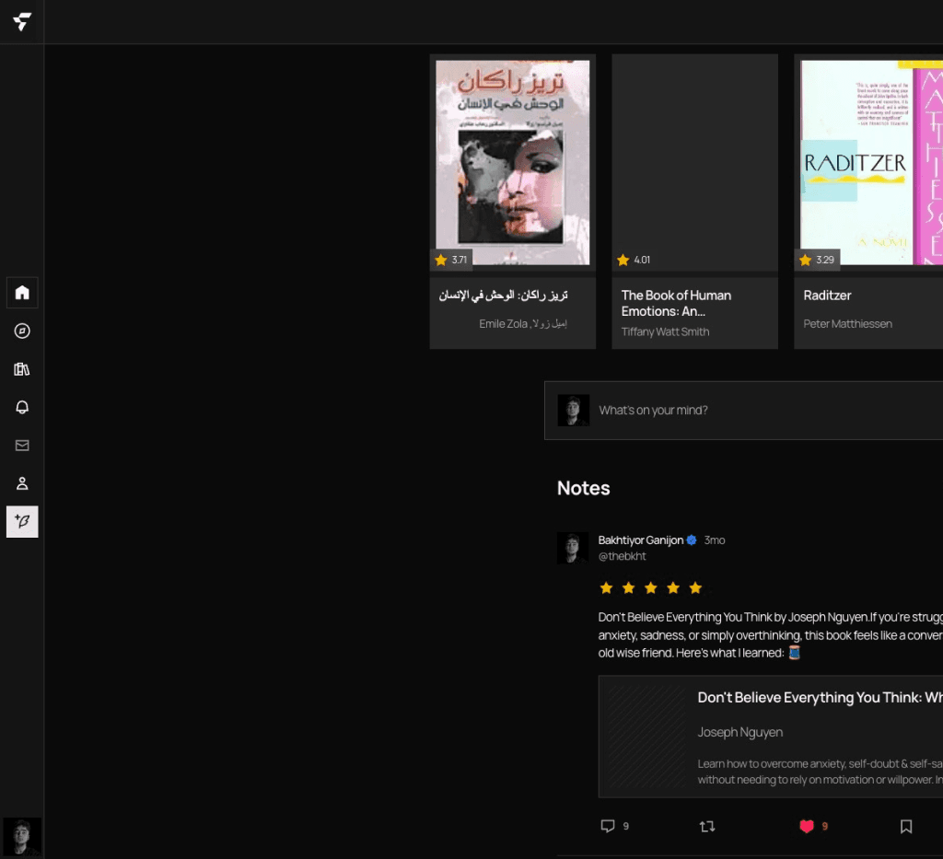Click the 3.71 star rating badge
Image resolution: width=943 pixels, height=859 pixels.
451,260
